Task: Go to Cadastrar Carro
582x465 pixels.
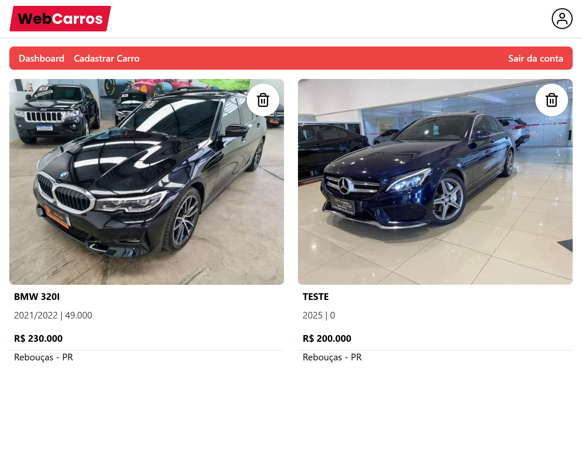Action: click(107, 58)
